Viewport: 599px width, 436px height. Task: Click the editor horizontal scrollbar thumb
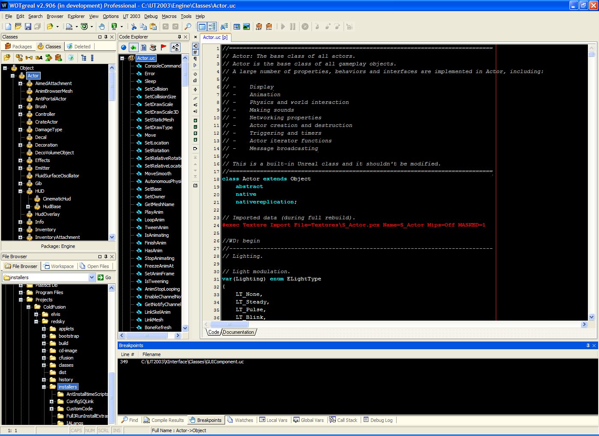pyautogui.click(x=229, y=324)
